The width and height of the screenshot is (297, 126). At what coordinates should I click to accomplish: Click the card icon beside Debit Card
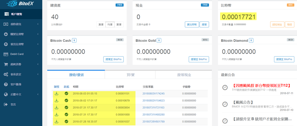6,54
